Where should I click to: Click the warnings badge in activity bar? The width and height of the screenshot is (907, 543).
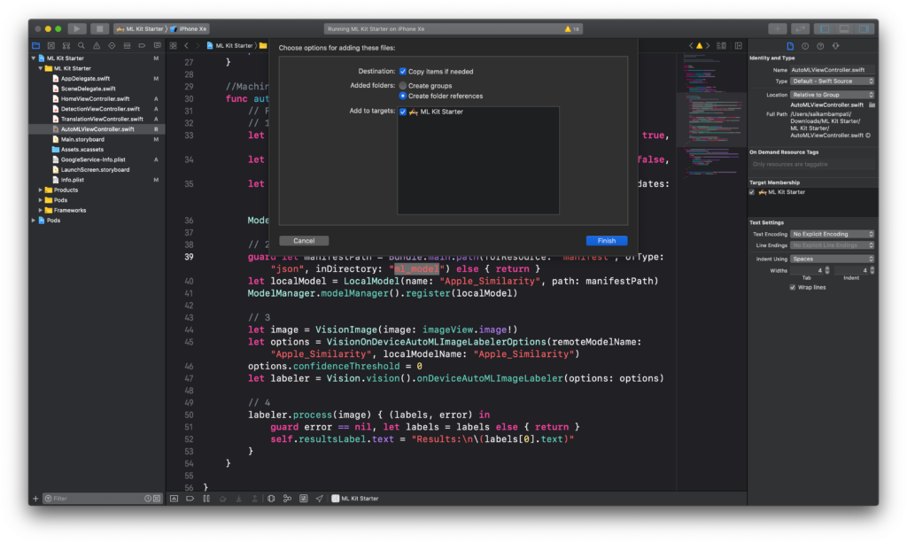[571, 29]
